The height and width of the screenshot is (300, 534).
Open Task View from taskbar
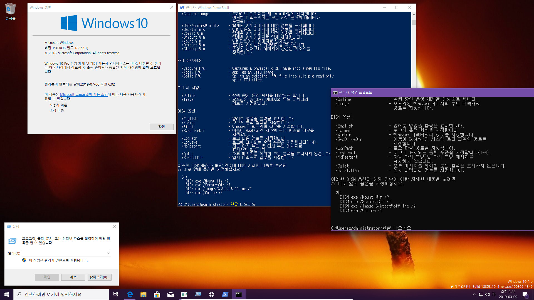click(116, 294)
